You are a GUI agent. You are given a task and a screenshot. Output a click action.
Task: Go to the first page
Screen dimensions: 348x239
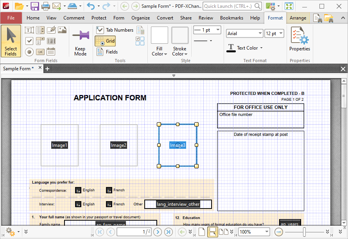100,232
